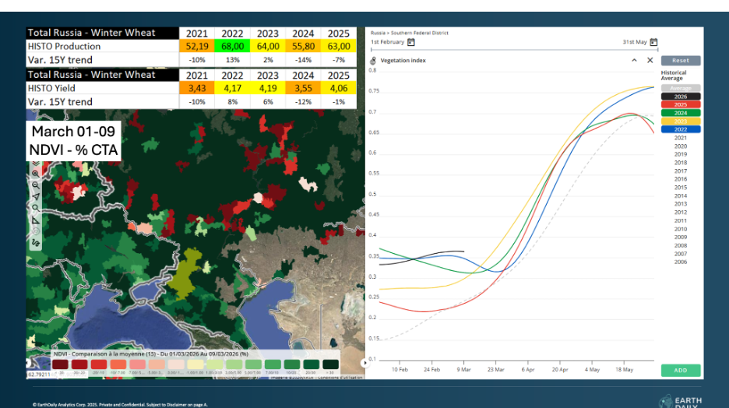The height and width of the screenshot is (408, 729).
Task: Close the Vegetation index chart panel
Action: click(x=650, y=60)
